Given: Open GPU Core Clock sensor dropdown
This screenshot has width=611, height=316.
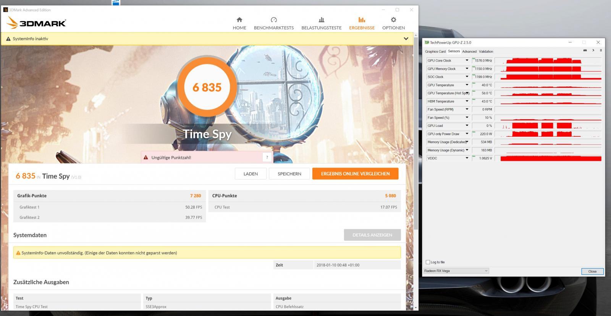Looking at the screenshot, I should pos(467,60).
